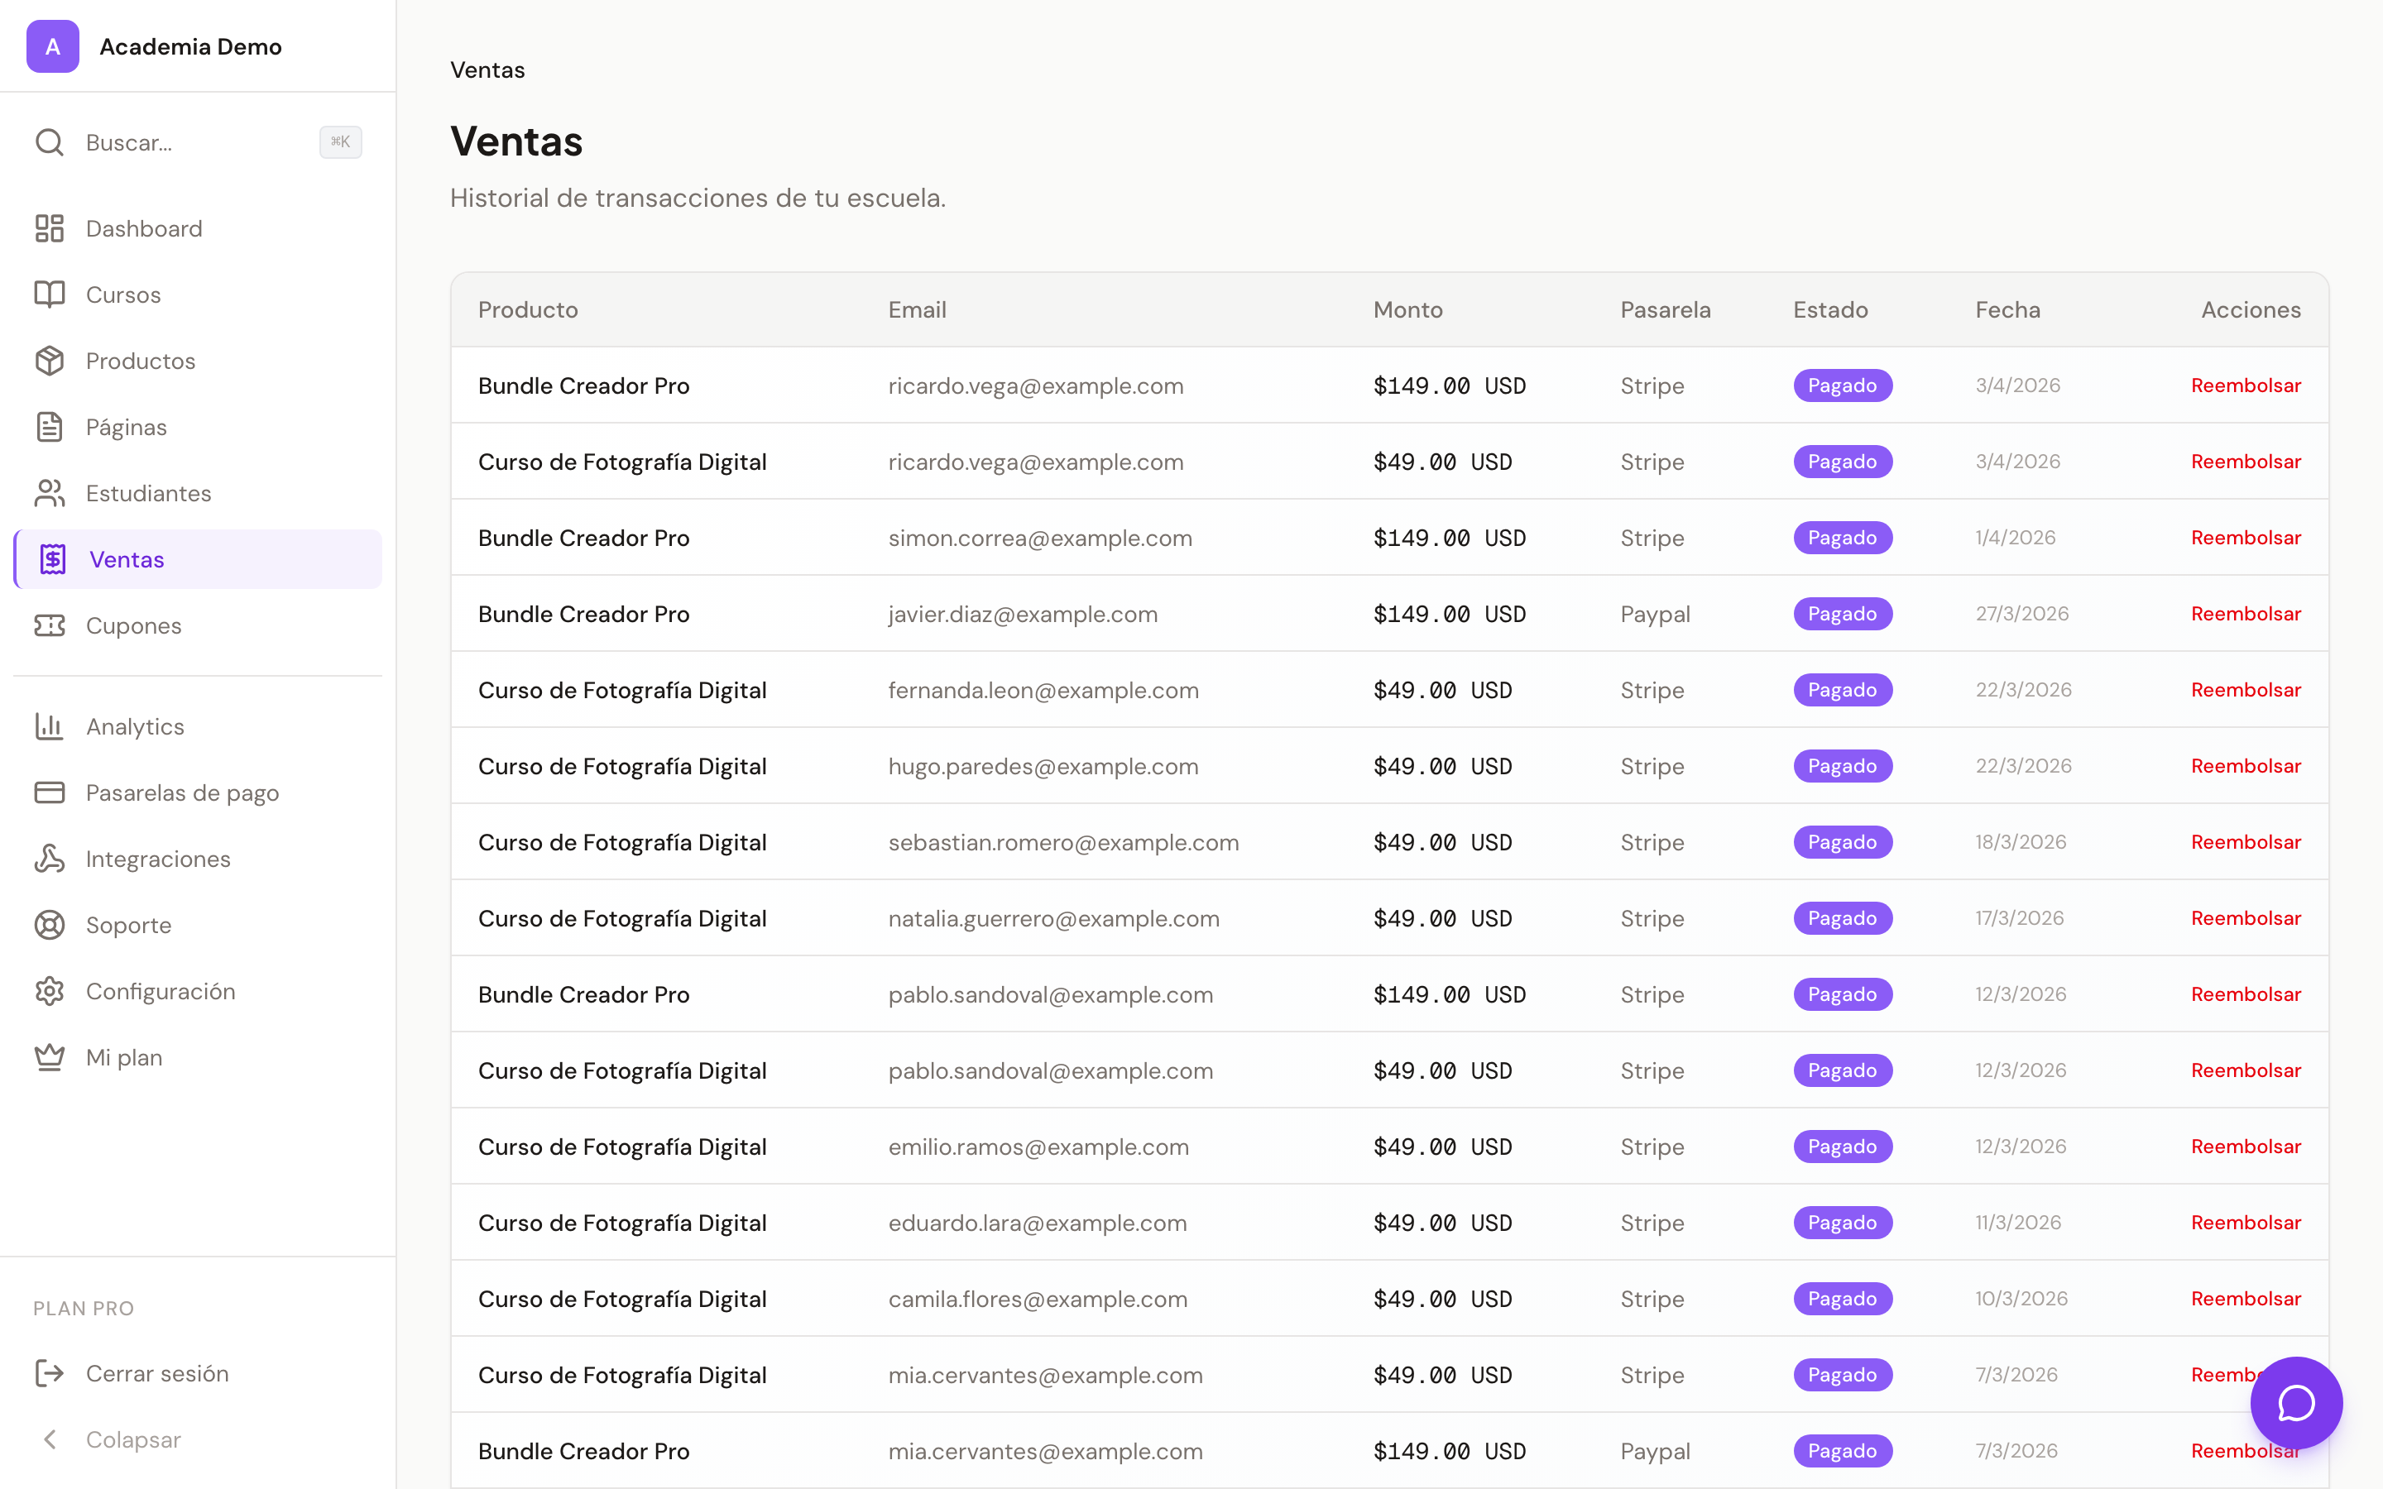The width and height of the screenshot is (2383, 1489).
Task: Reembolsar the Bundle Creador Pro purchase by ricardo.vega
Action: [2246, 384]
